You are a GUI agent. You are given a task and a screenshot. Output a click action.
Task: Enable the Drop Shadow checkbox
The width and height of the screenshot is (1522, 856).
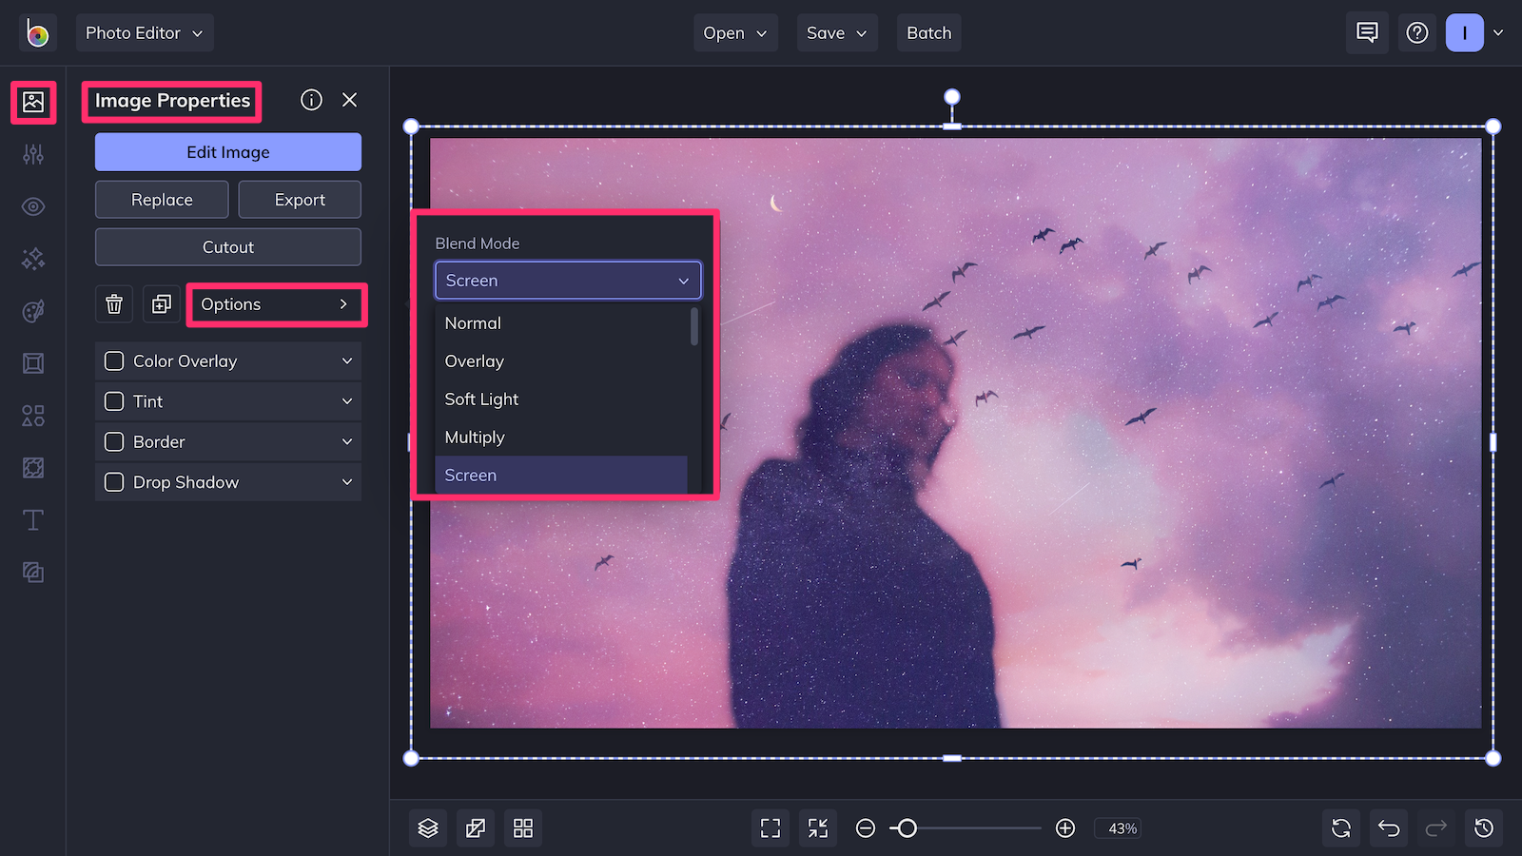click(x=114, y=482)
